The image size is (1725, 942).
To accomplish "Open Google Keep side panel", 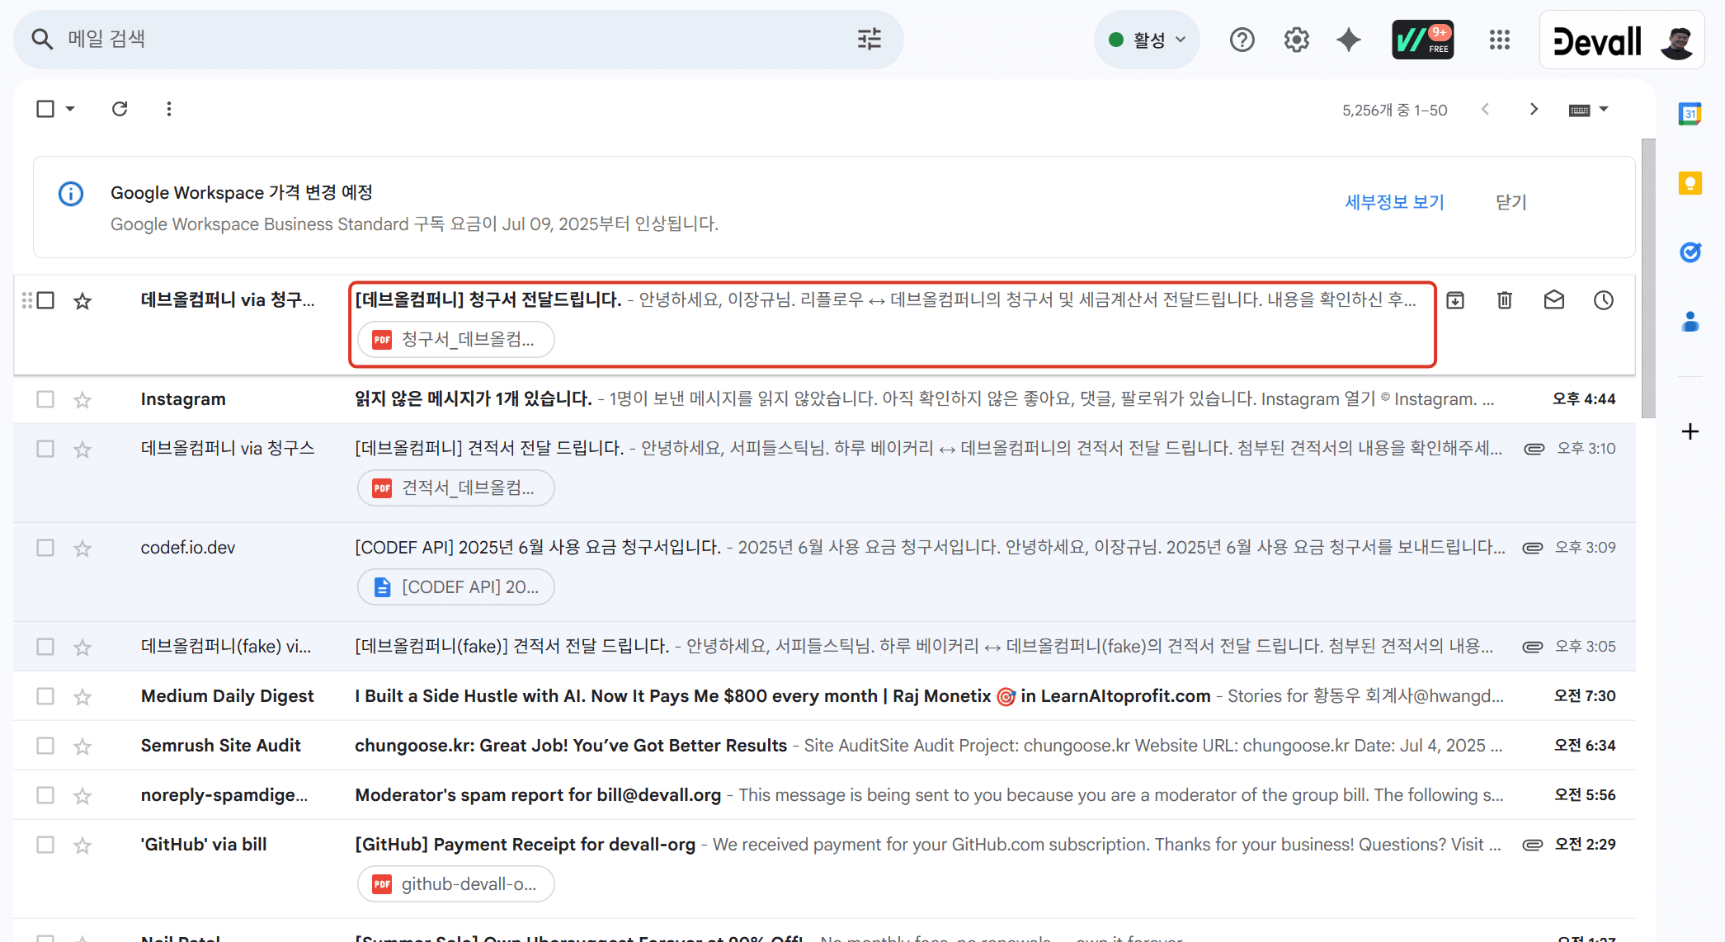I will click(1690, 183).
